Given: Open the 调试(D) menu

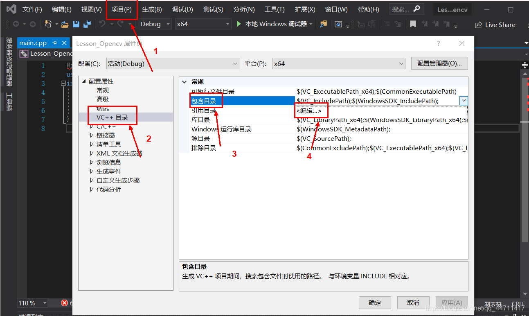Looking at the screenshot, I should point(182,9).
